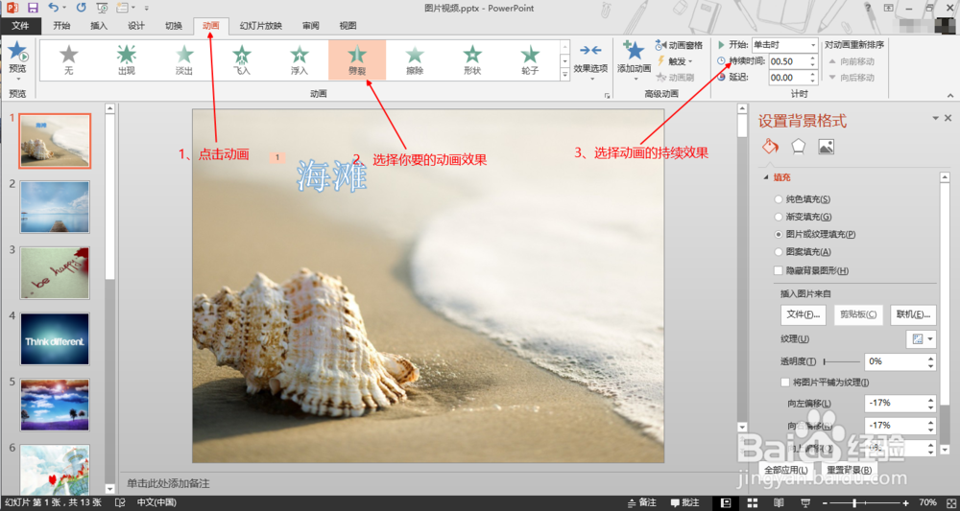Click 单击此处添加备注 notes area
The width and height of the screenshot is (960, 511).
(168, 483)
